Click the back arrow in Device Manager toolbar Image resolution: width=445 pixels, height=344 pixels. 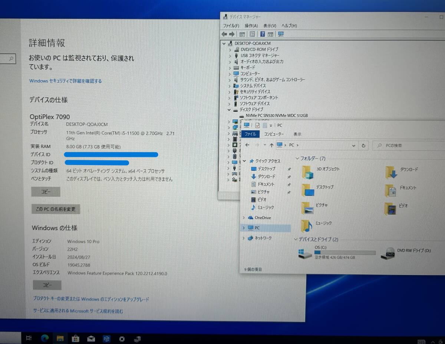[224, 34]
